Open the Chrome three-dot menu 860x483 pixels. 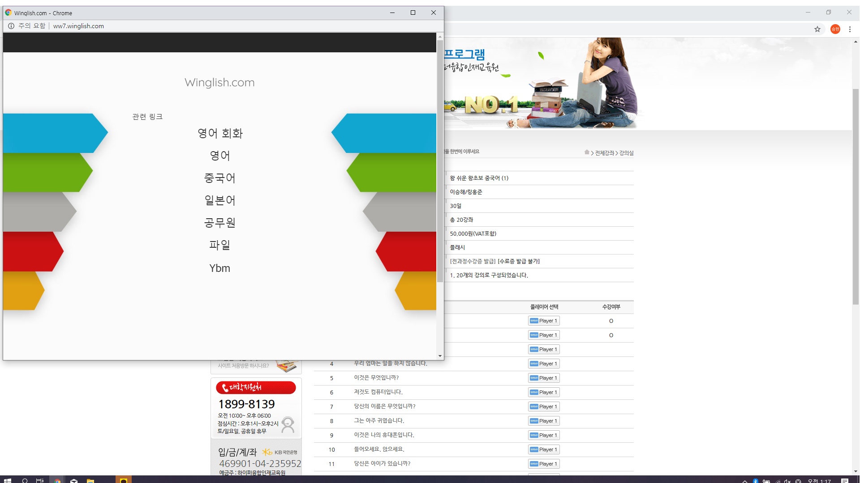850,29
